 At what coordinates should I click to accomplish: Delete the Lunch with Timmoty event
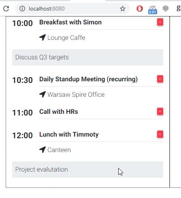pyautogui.click(x=160, y=134)
